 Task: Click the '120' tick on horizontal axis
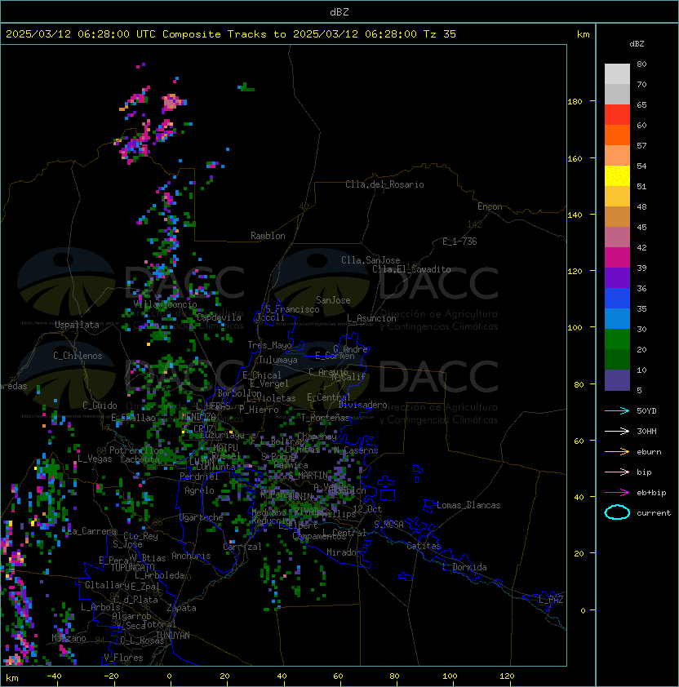(x=507, y=676)
